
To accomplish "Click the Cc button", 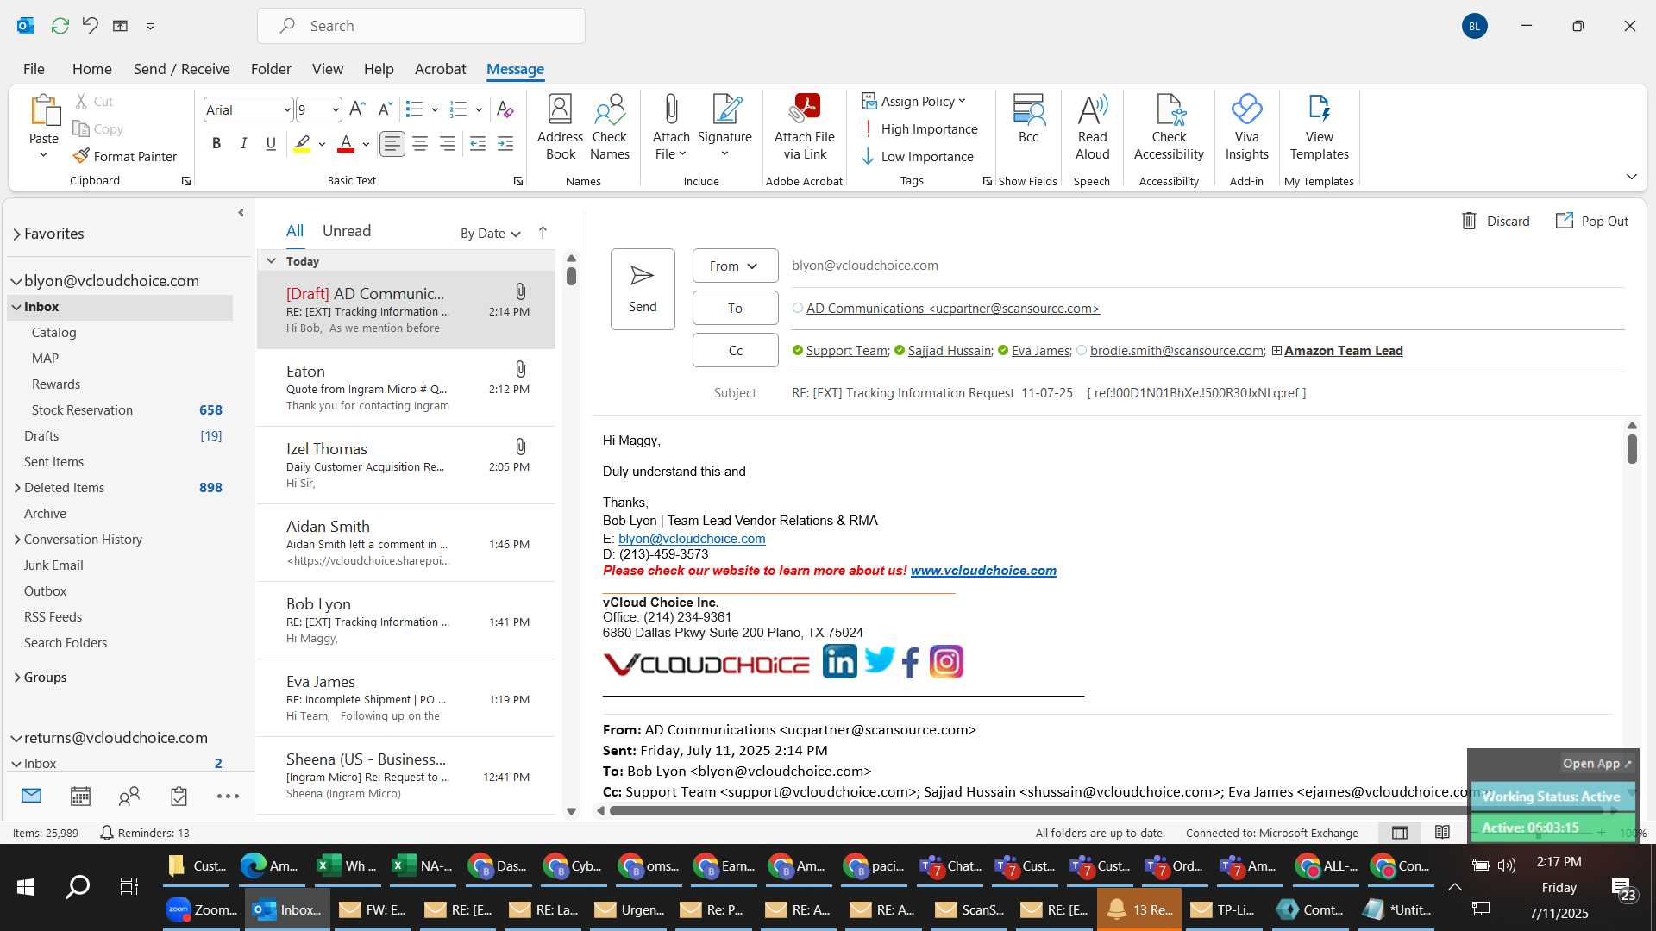I will click(735, 350).
